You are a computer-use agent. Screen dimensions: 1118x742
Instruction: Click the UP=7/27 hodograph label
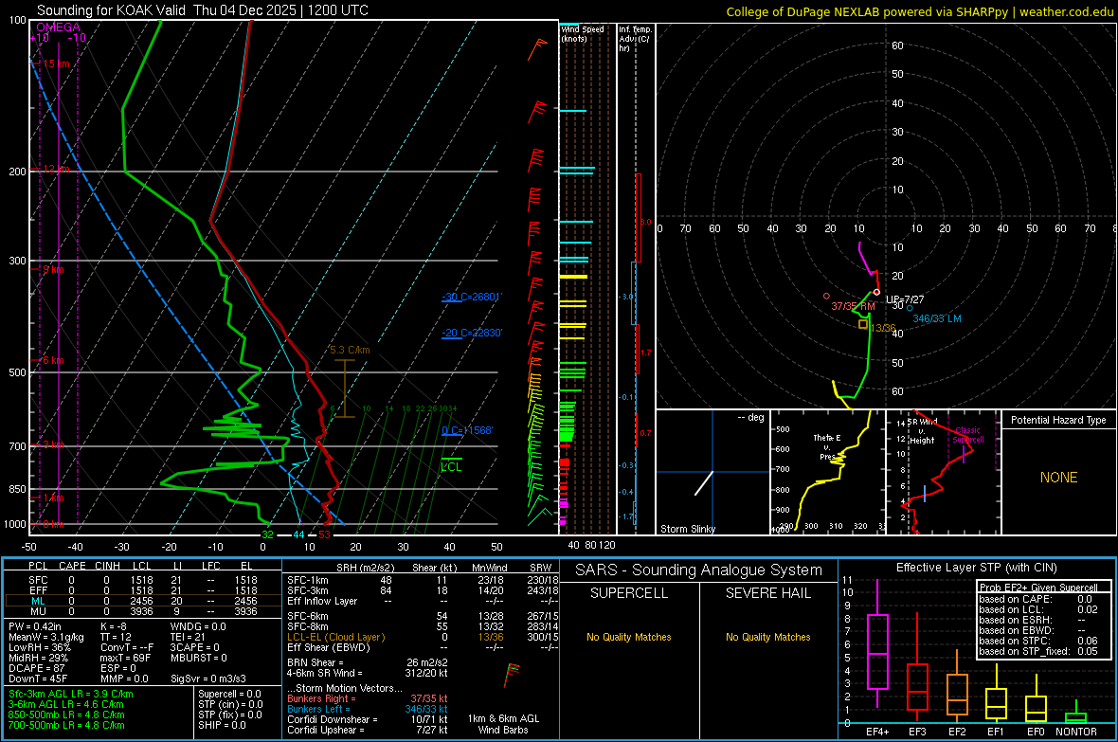905,299
